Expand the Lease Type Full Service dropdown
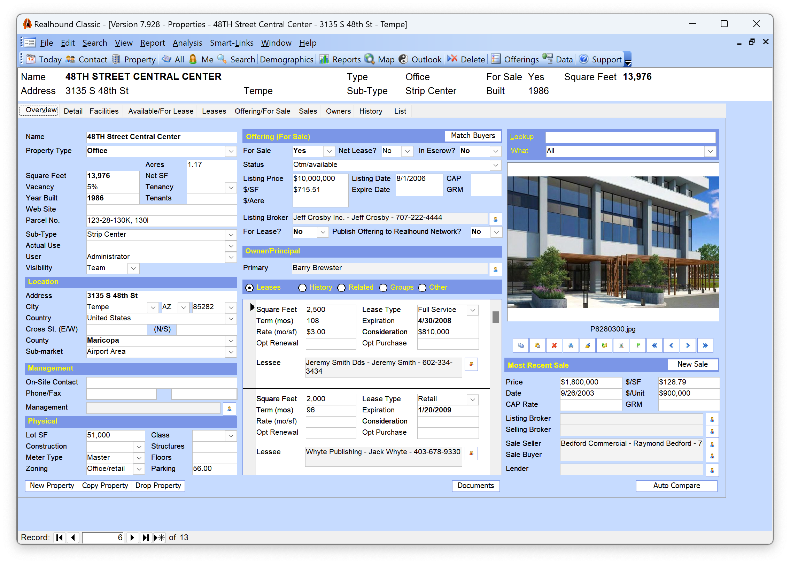This screenshot has width=790, height=564. [473, 310]
